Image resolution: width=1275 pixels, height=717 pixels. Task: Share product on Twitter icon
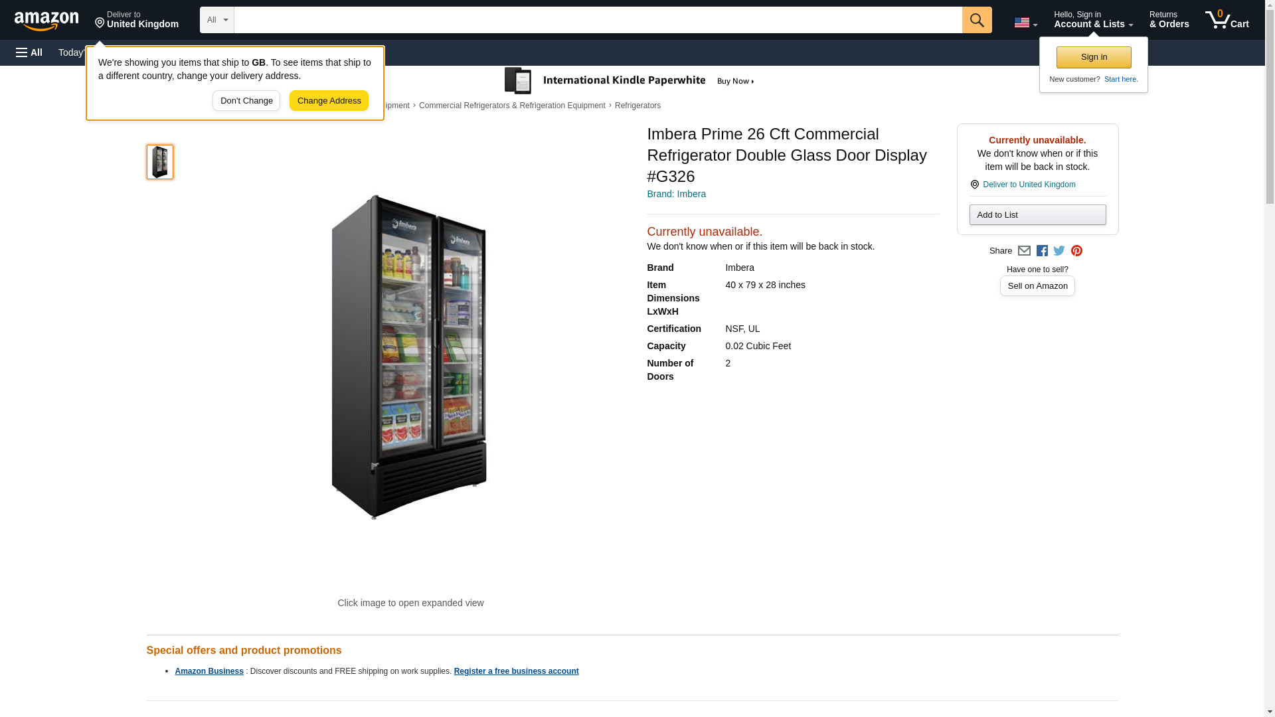[x=1059, y=251]
